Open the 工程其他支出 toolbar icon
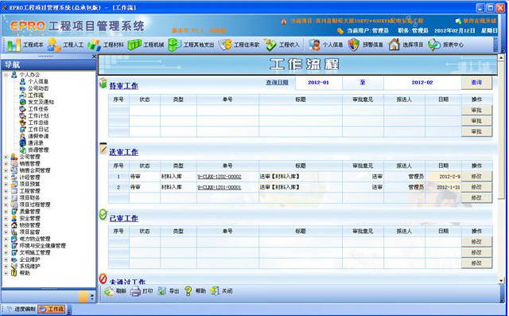 174,45
